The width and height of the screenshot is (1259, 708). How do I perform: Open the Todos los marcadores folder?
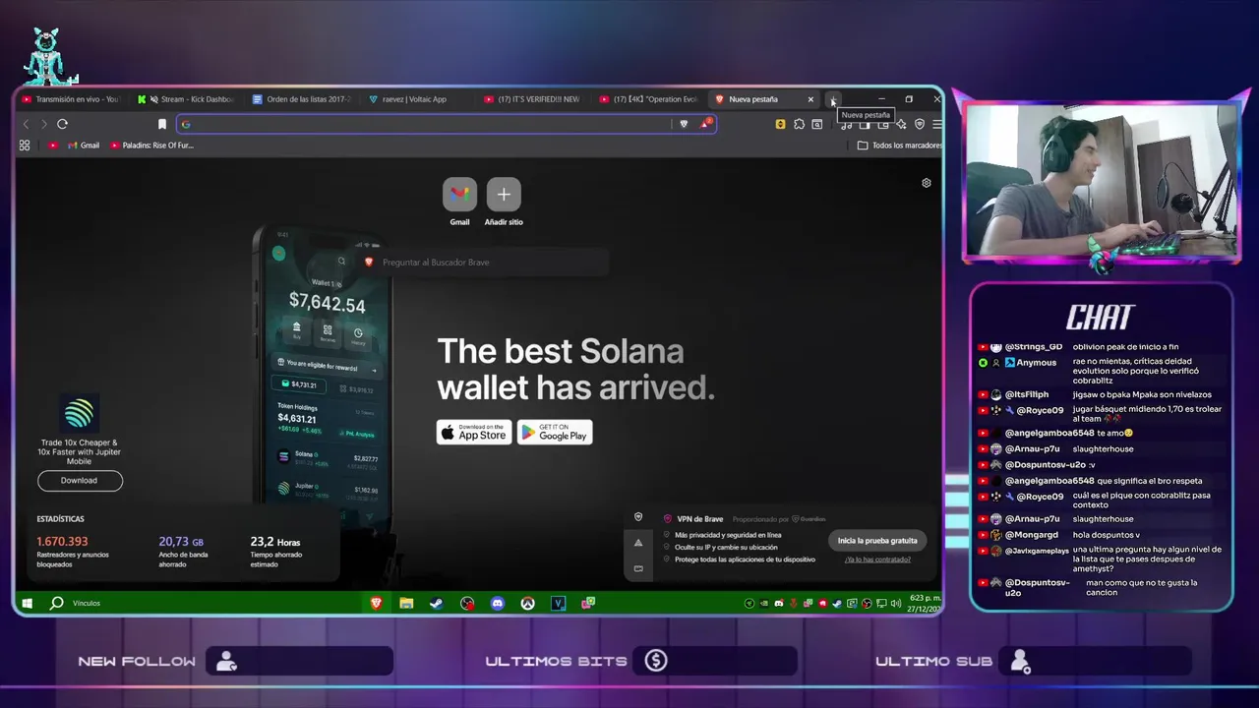(900, 146)
